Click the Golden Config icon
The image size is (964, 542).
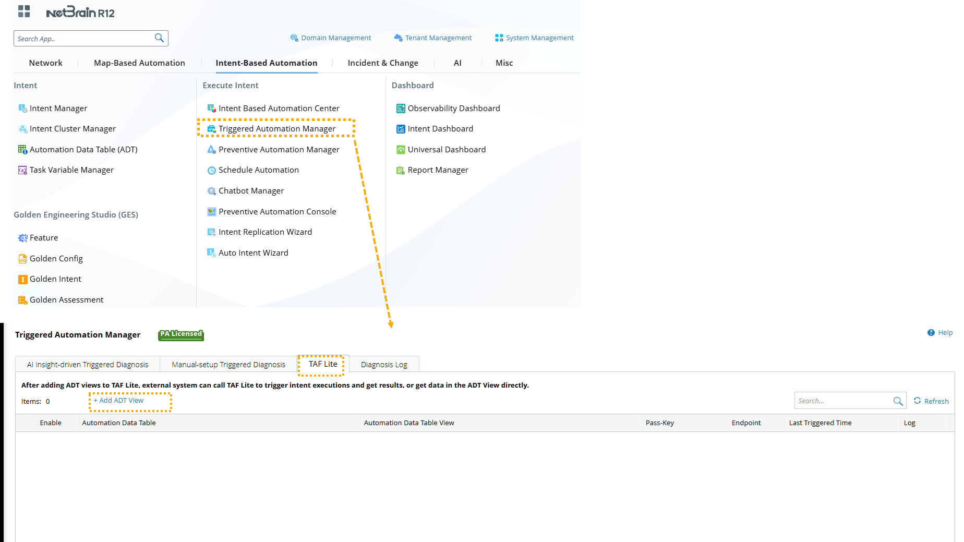(23, 259)
